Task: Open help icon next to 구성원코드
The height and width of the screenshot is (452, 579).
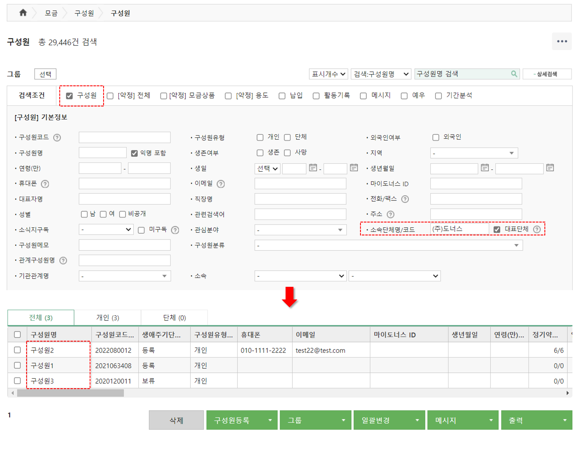Action: tap(57, 138)
